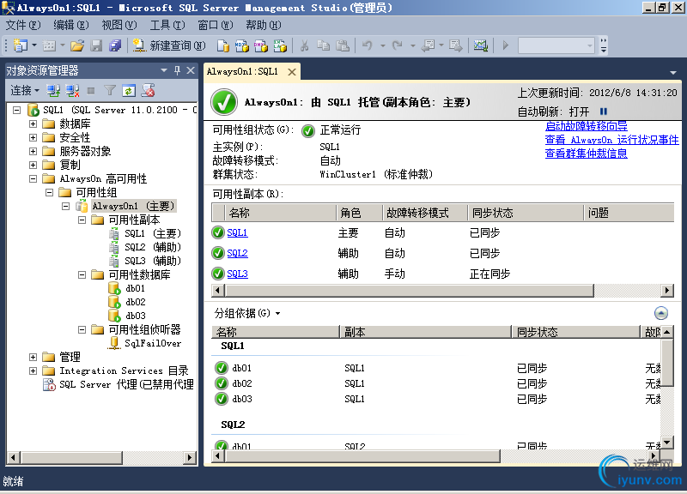Click Connect Object Explorer icon
The image size is (687, 494).
click(x=53, y=91)
